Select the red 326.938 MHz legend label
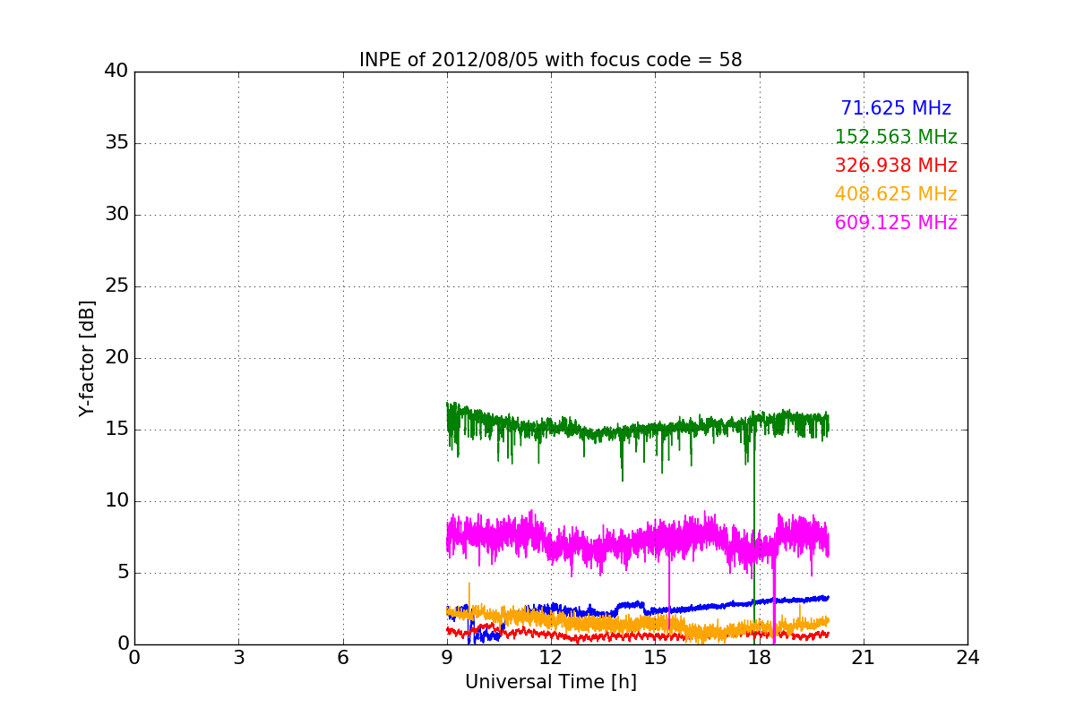The image size is (1075, 716). click(x=896, y=166)
